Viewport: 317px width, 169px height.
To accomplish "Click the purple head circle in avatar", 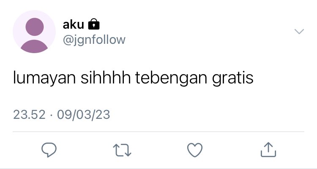I will (x=35, y=27).
